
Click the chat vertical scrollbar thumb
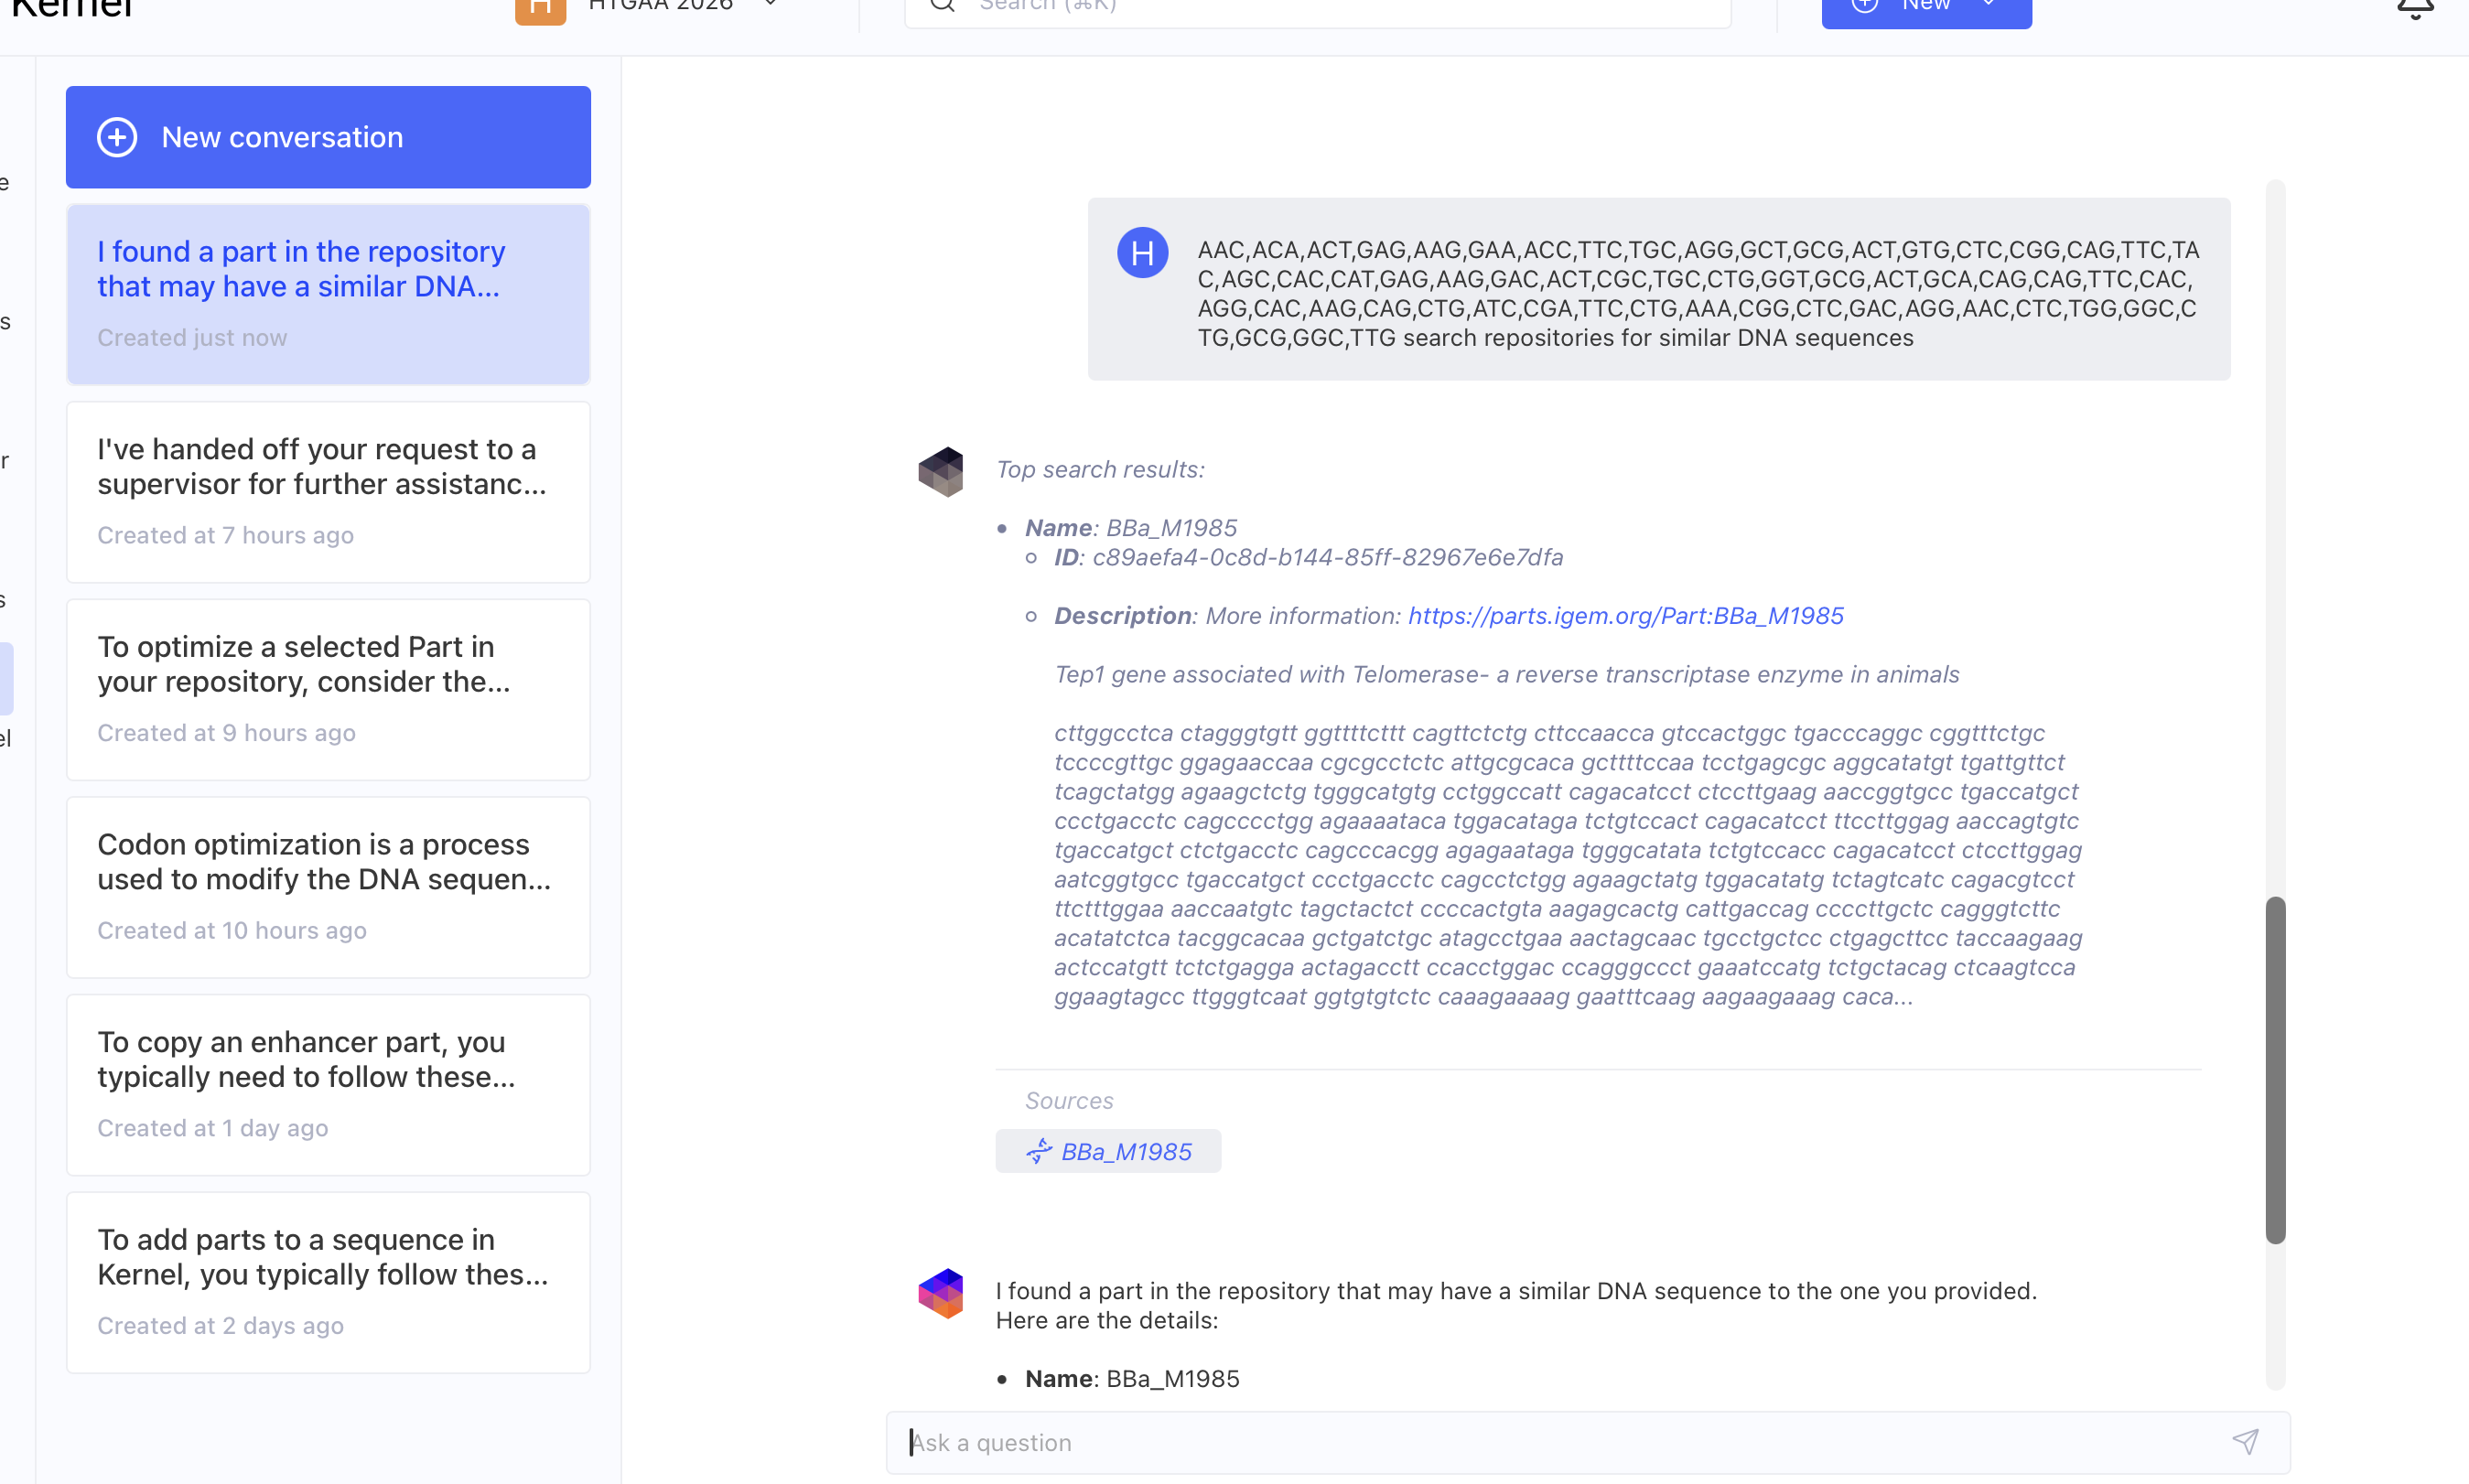(2275, 1070)
